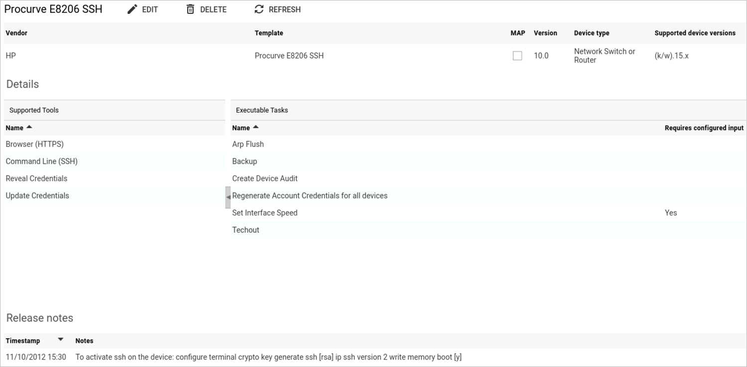The image size is (747, 367).
Task: Click the DELETE button label
Action: tap(213, 9)
